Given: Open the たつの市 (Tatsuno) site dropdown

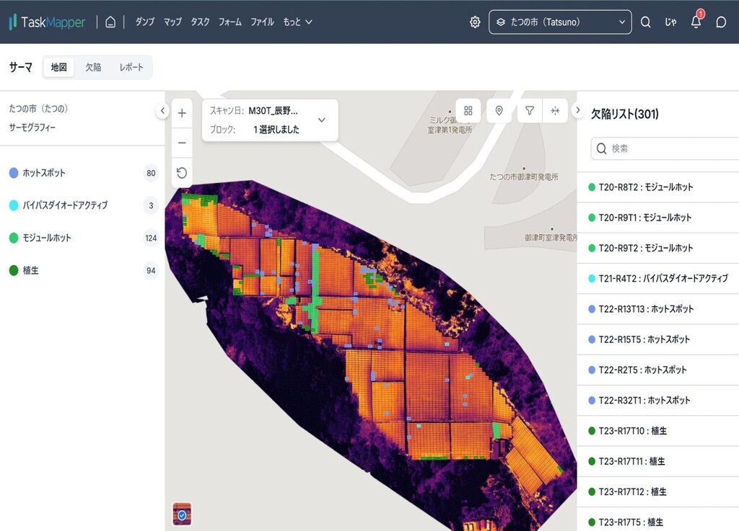Looking at the screenshot, I should pyautogui.click(x=560, y=22).
